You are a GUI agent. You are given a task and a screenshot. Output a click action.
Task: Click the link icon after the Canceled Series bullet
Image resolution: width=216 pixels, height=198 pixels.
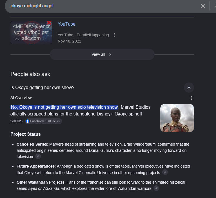click(x=38, y=156)
